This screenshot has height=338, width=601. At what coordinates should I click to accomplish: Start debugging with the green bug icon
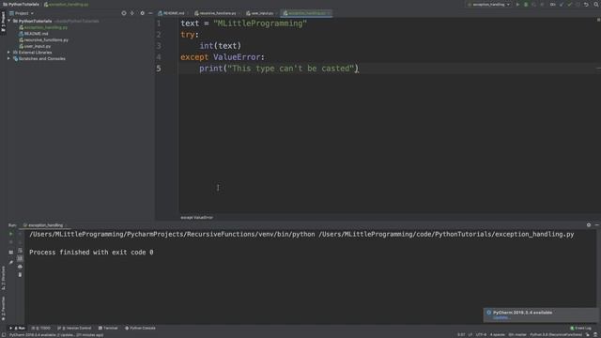pyautogui.click(x=526, y=5)
